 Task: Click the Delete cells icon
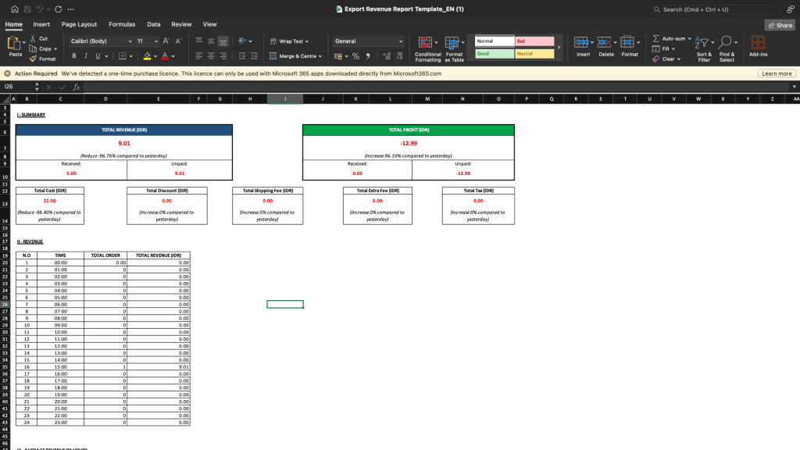(604, 42)
